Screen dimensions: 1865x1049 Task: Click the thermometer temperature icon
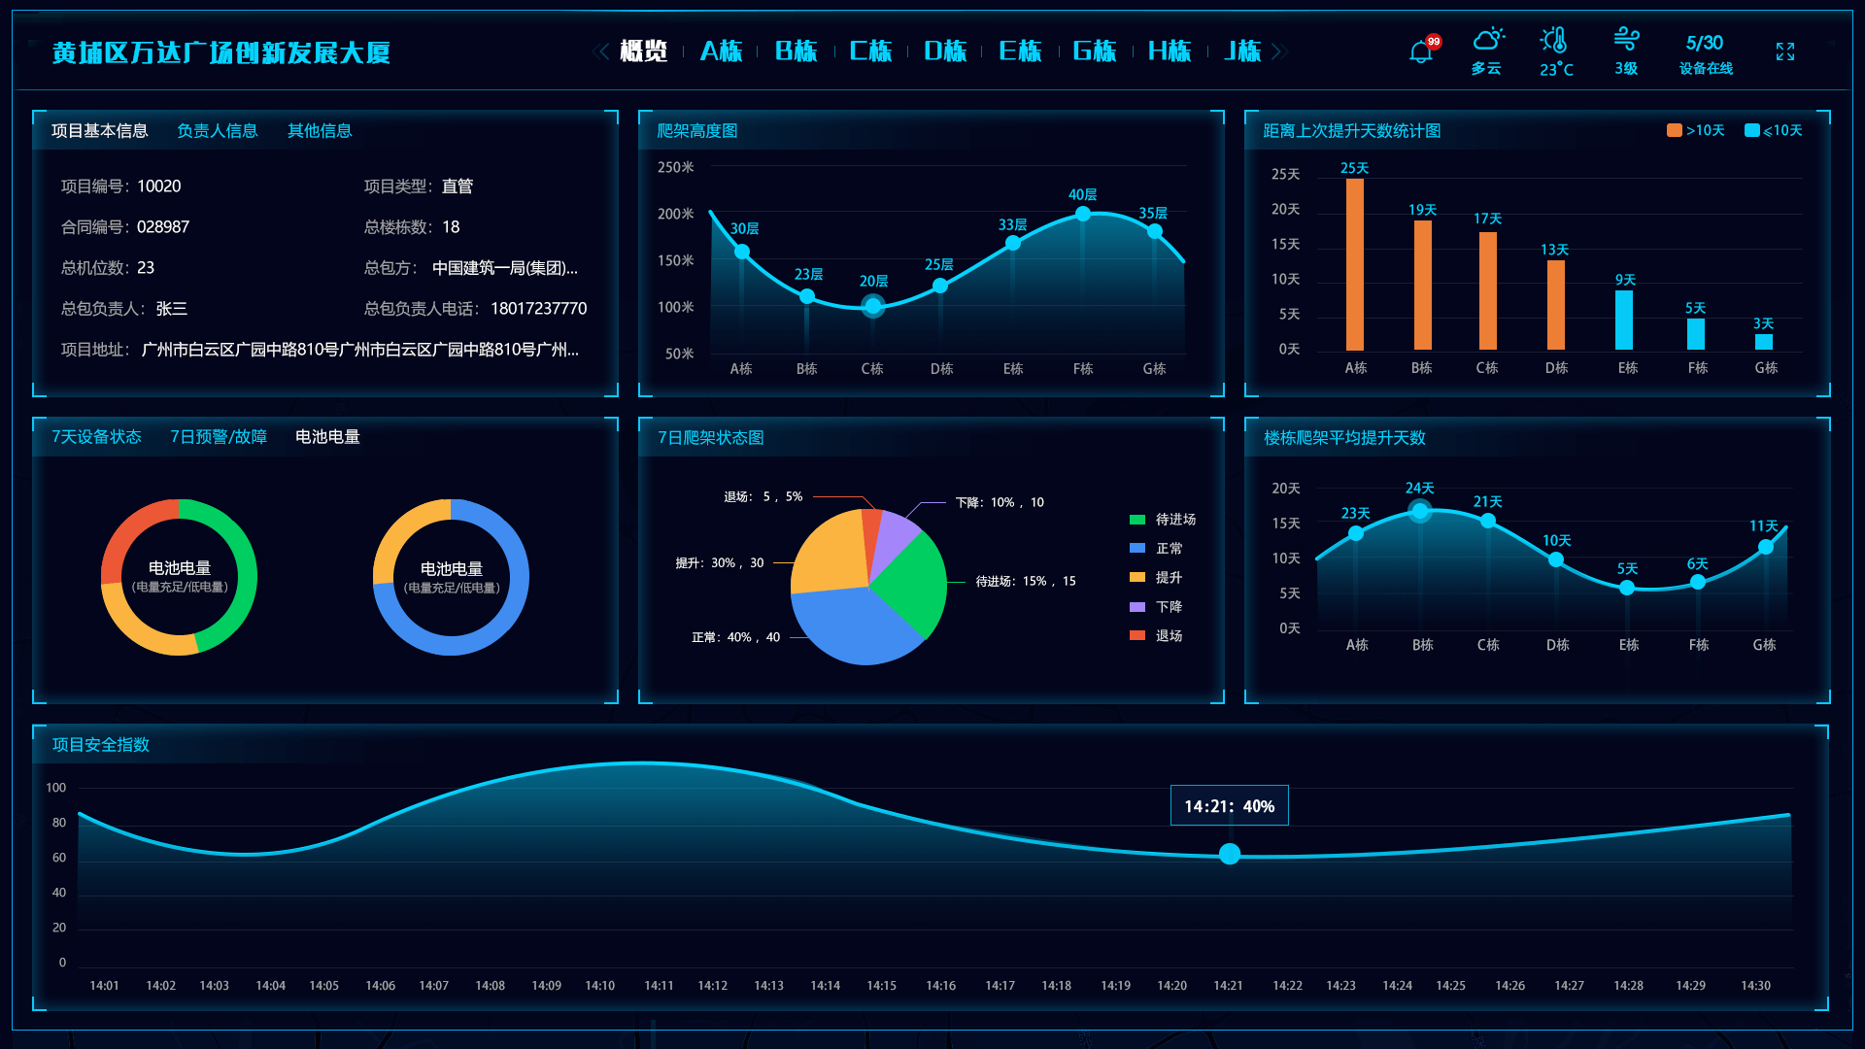pos(1554,40)
